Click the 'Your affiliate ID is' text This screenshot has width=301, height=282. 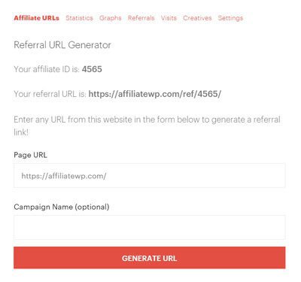pos(47,69)
